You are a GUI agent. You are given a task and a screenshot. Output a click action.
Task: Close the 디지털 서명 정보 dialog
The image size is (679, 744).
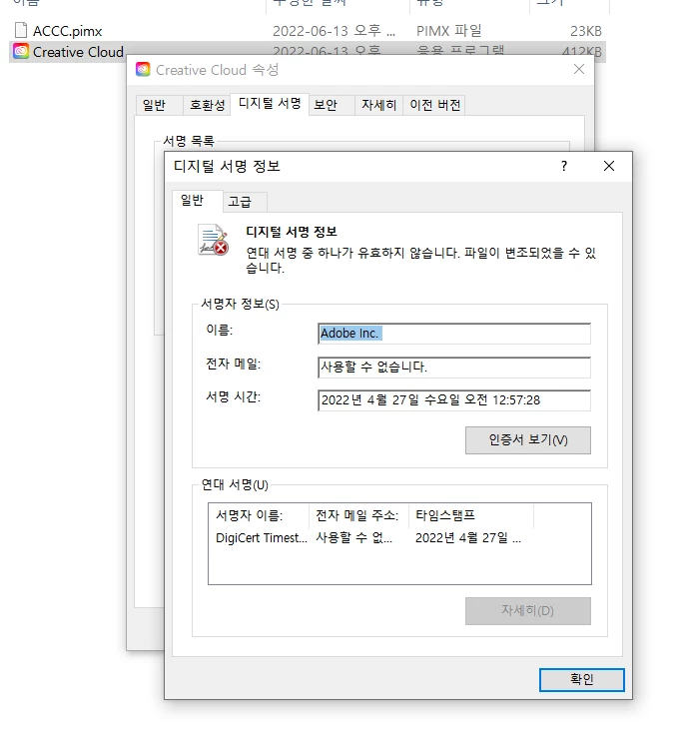click(x=609, y=166)
